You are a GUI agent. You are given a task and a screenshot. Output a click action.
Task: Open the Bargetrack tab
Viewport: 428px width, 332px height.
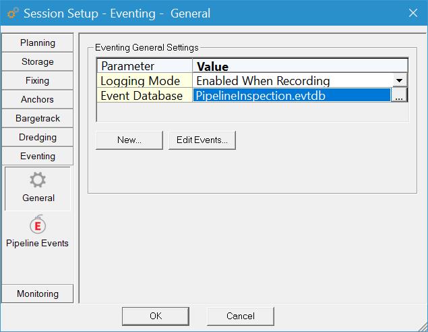38,118
